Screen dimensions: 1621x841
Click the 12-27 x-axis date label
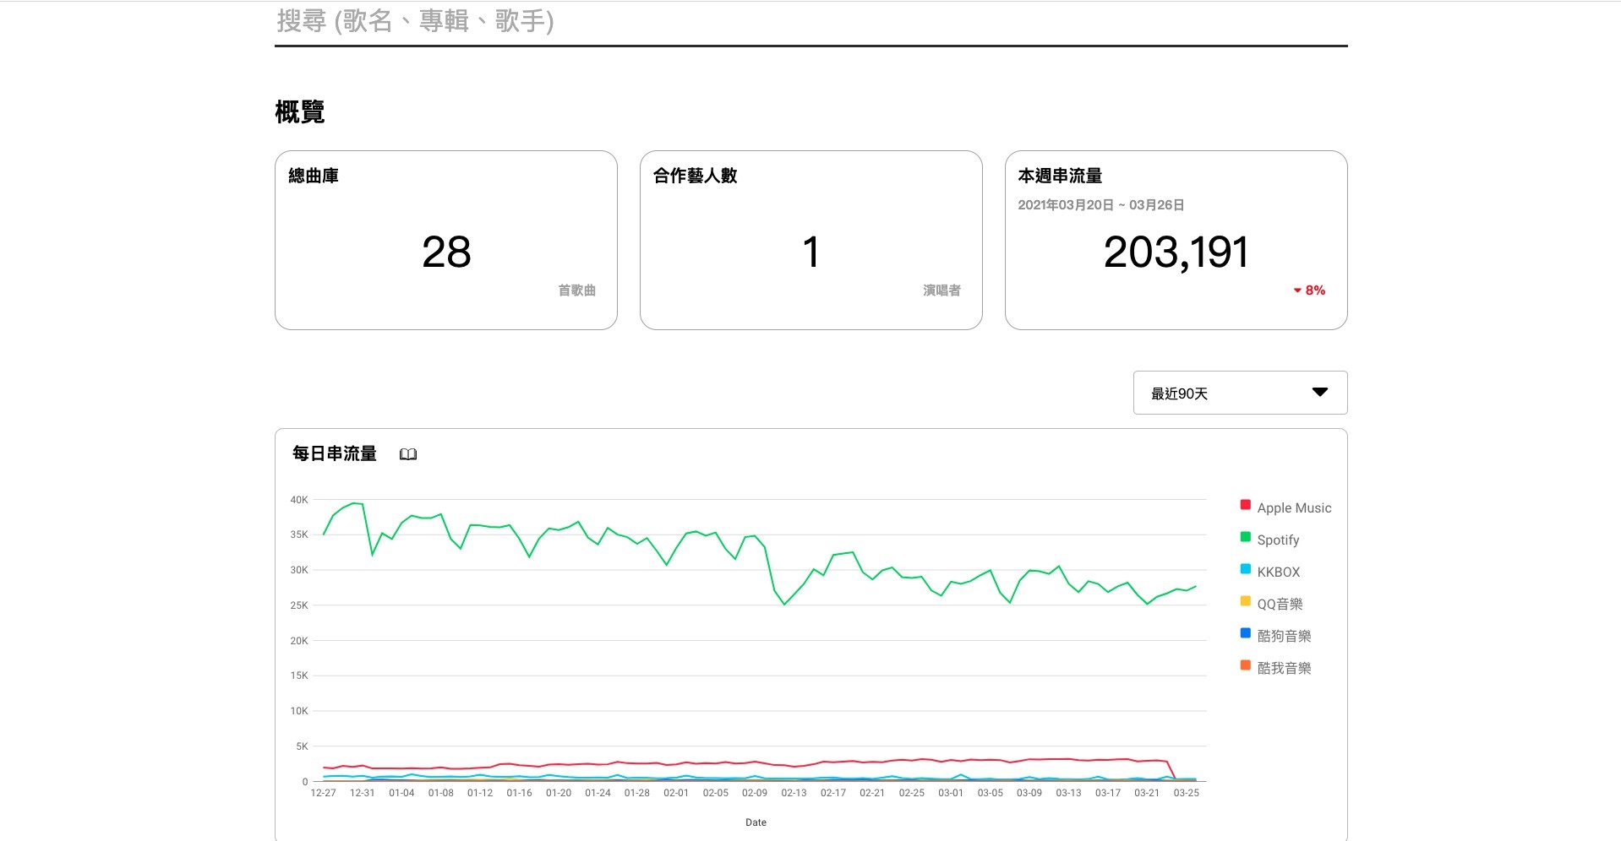coord(323,793)
